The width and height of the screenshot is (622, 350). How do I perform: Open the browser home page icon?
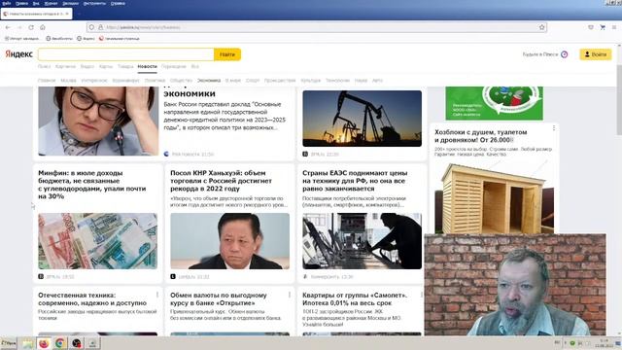tap(43, 27)
